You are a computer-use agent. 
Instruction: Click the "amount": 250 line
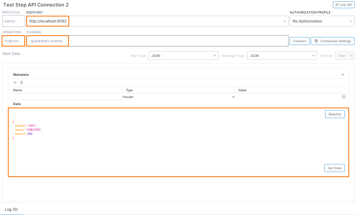pyautogui.click(x=23, y=134)
